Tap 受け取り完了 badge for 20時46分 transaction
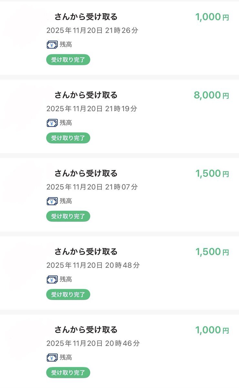Viewport: 239px width, 388px height. click(x=68, y=373)
